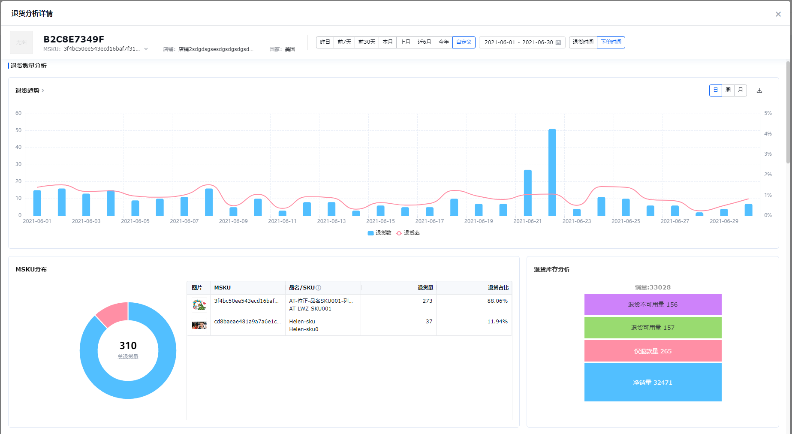This screenshot has width=792, height=434.
Task: Click the 88.06% value
Action: pos(497,301)
